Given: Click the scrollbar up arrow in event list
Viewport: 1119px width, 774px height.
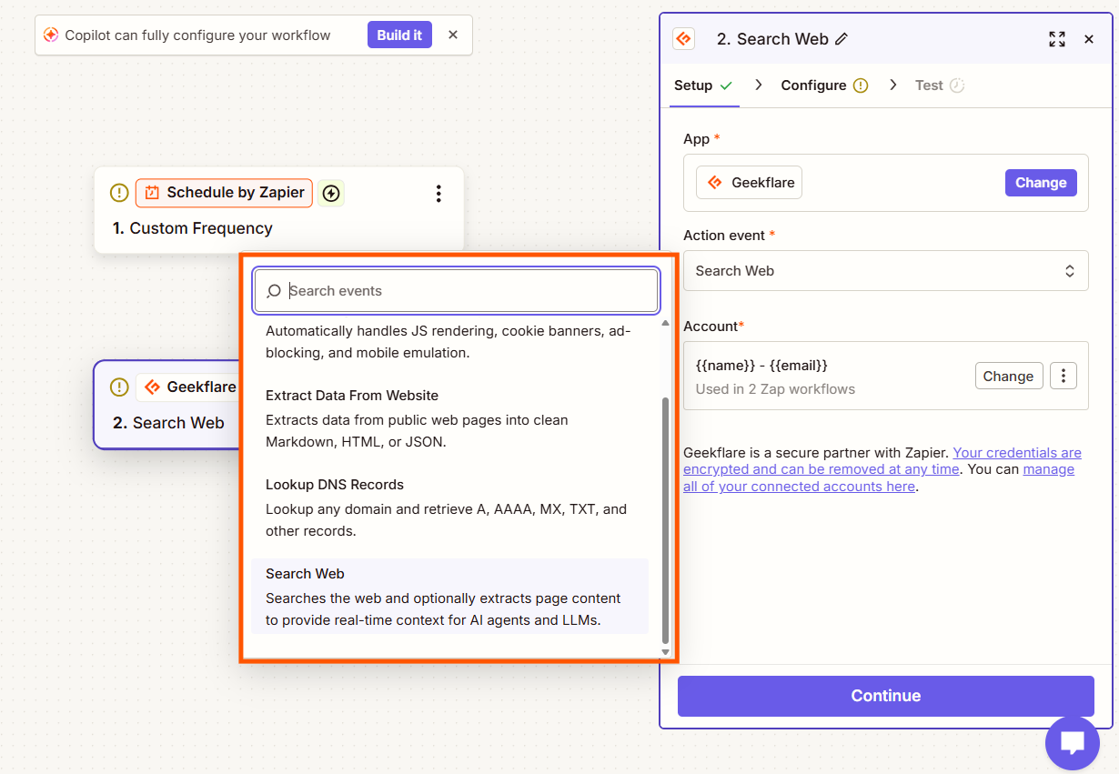Looking at the screenshot, I should click(x=665, y=323).
